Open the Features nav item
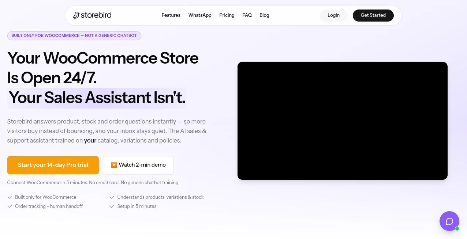467x239 pixels. (171, 15)
